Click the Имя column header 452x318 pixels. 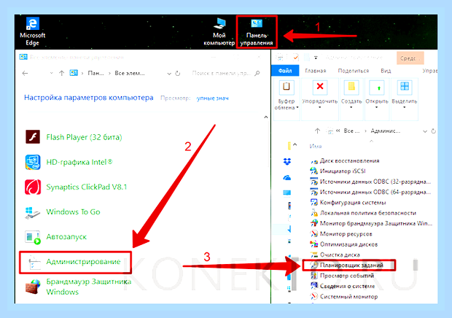tap(316, 147)
